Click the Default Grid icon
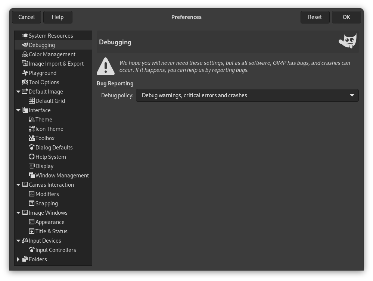Image resolution: width=373 pixels, height=281 pixels. tap(32, 101)
